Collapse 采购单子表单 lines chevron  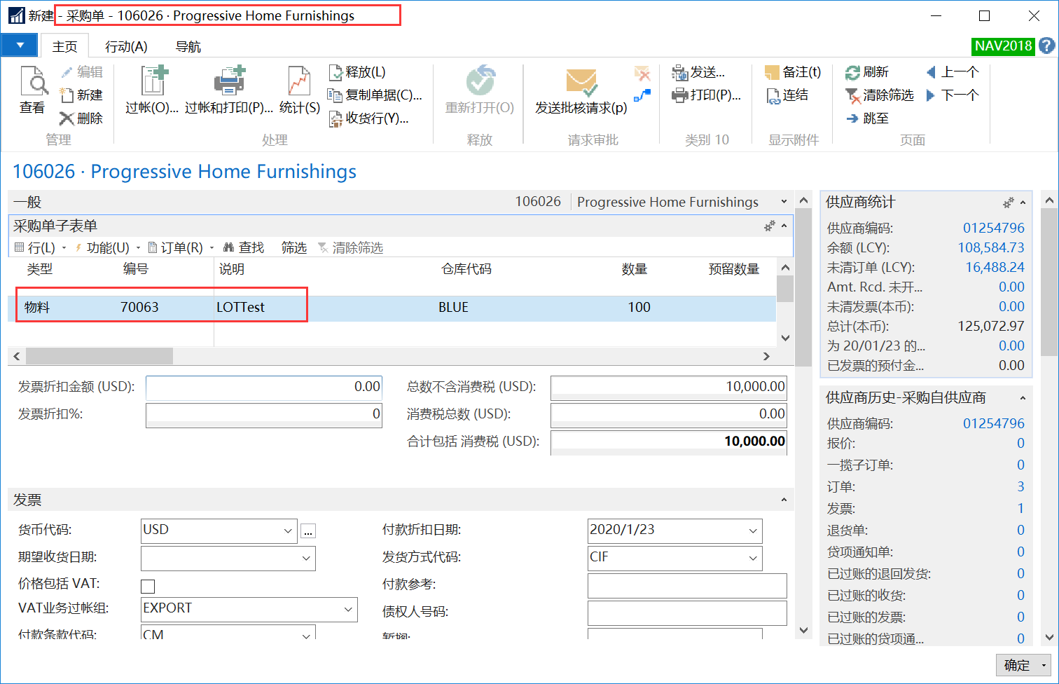click(784, 226)
